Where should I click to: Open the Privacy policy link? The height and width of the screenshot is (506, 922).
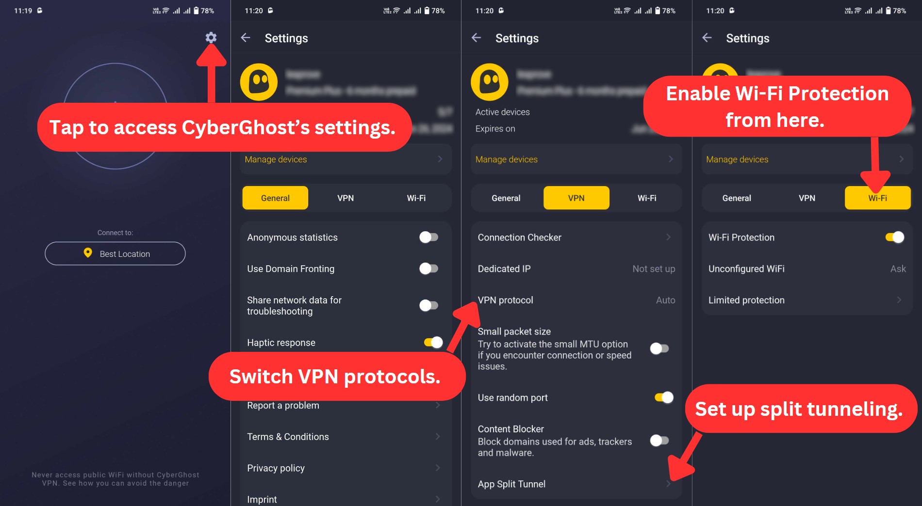(346, 468)
